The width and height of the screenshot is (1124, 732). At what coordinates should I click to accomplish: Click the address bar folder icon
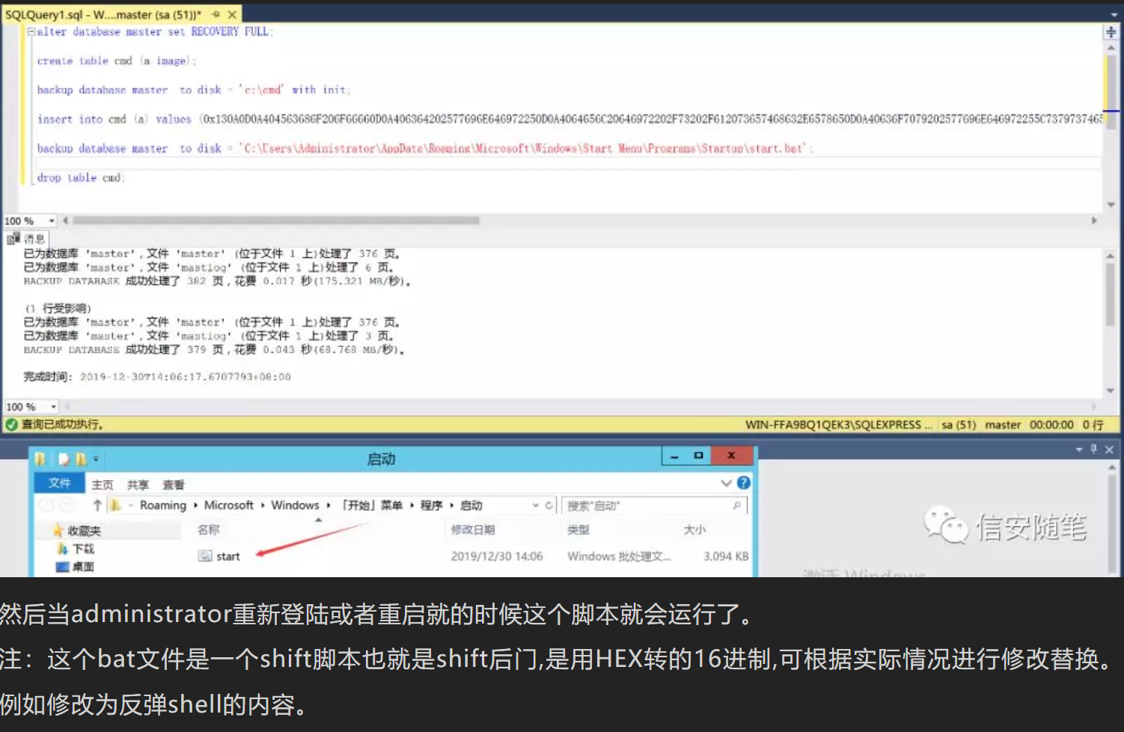click(116, 505)
